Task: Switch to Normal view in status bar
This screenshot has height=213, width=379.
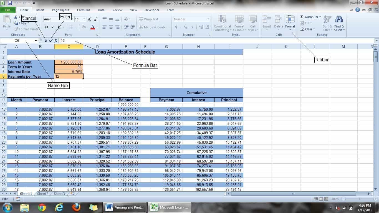Action: click(x=316, y=199)
